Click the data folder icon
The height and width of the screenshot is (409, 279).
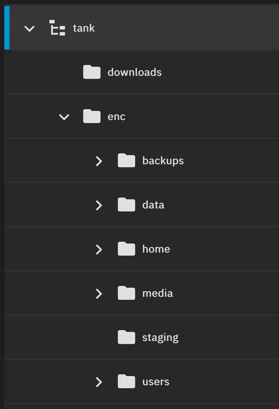[x=127, y=205]
